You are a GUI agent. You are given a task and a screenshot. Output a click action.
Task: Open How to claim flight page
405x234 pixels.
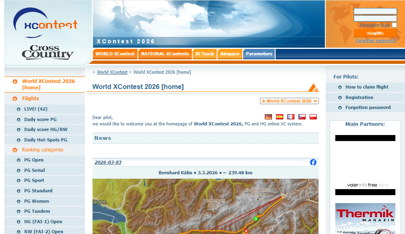pyautogui.click(x=365, y=87)
